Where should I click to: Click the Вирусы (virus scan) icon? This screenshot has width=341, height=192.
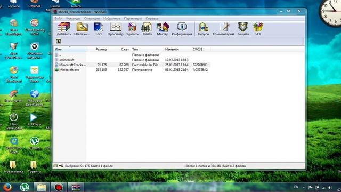click(x=204, y=29)
